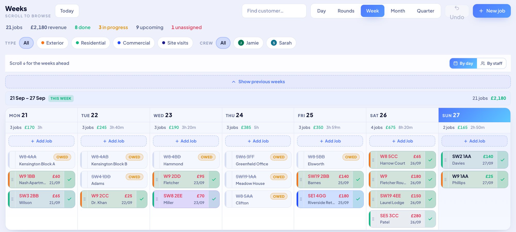This screenshot has height=232, width=516.
Task: Click the checkmark on the Harrow Court job
Action: 430,160
